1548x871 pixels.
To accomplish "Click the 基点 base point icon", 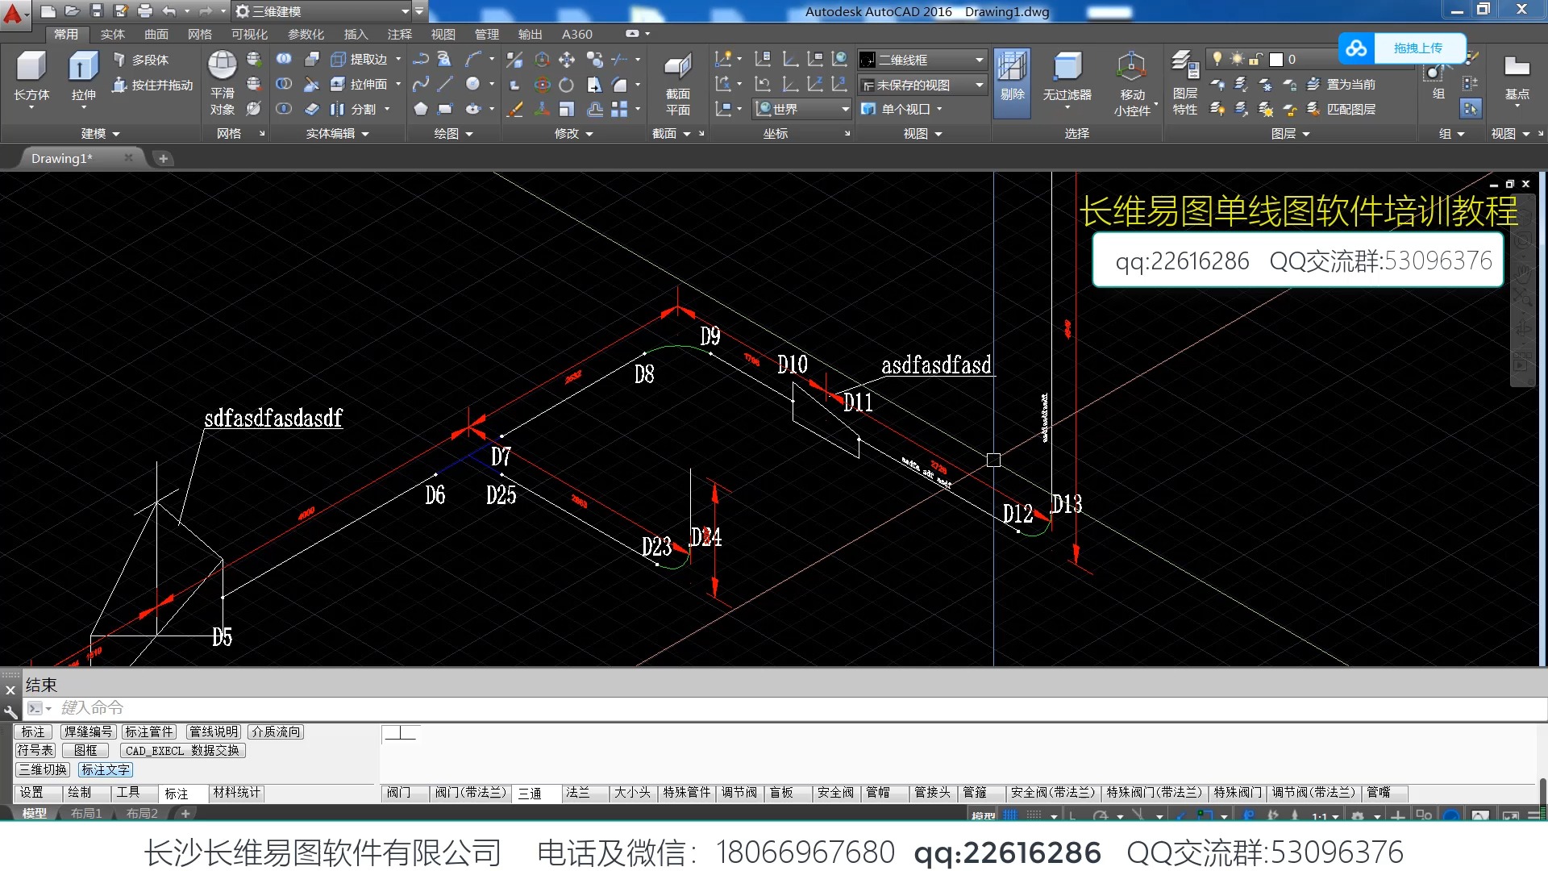I will point(1517,68).
